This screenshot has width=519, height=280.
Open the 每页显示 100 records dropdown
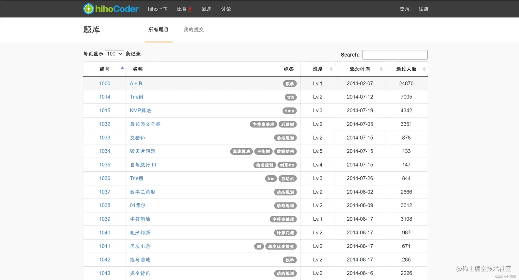coord(114,54)
